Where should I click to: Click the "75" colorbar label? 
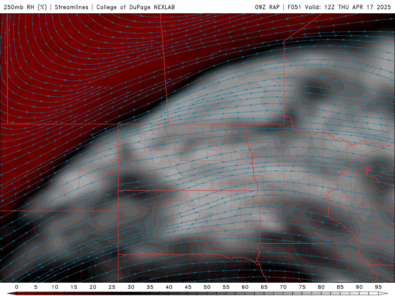click(302, 287)
